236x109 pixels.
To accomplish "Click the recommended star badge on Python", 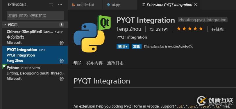I will point(4,66).
